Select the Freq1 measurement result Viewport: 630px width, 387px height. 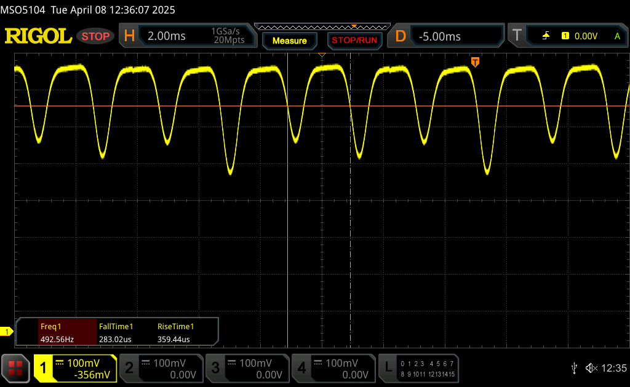click(x=57, y=332)
